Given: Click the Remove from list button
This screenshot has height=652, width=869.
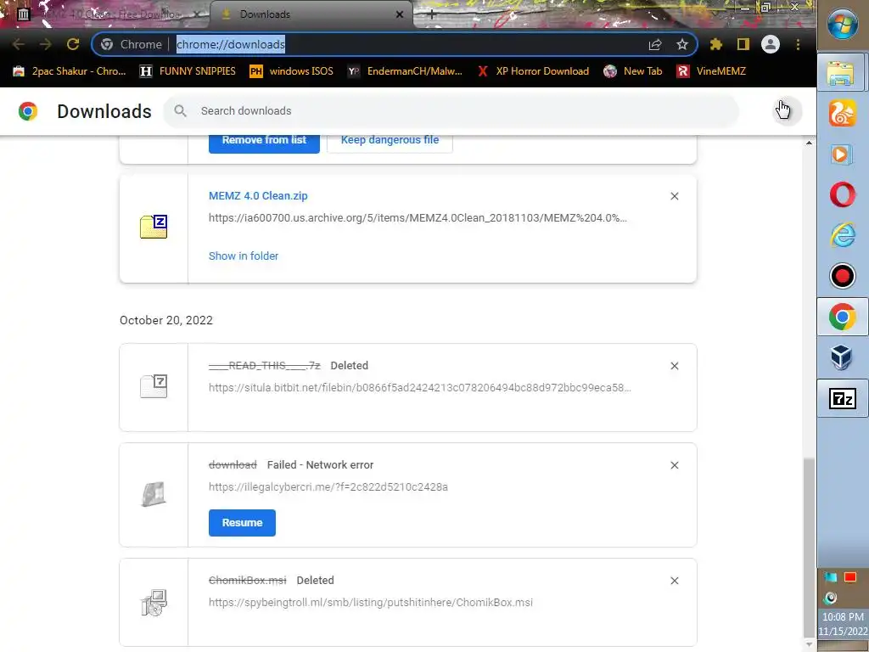Looking at the screenshot, I should 264,141.
